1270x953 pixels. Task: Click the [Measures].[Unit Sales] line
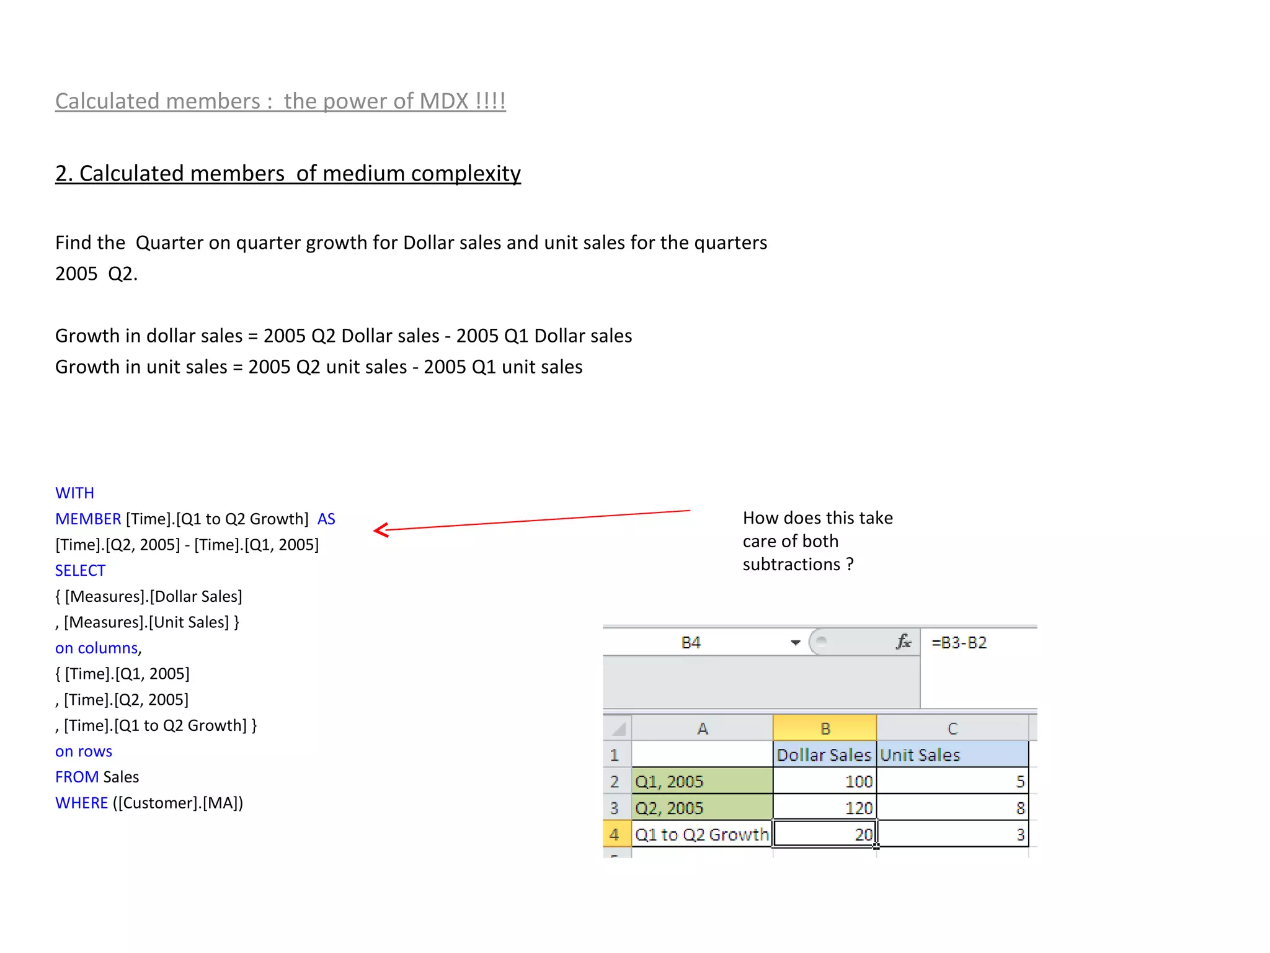pyautogui.click(x=147, y=622)
